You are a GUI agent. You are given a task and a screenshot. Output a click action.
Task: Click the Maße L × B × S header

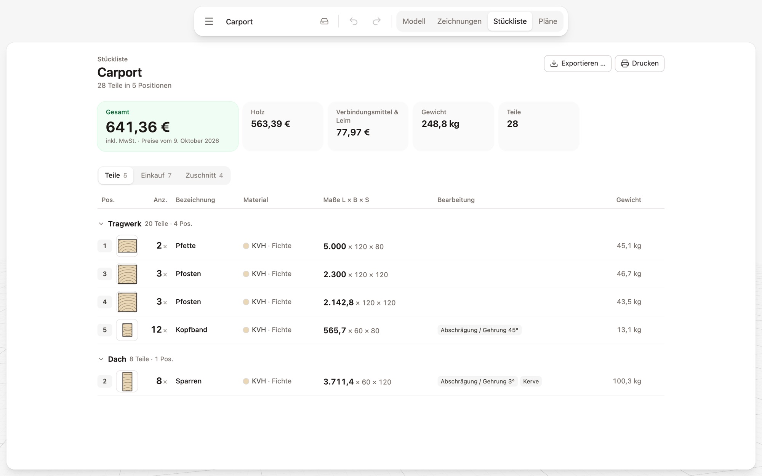pos(346,200)
